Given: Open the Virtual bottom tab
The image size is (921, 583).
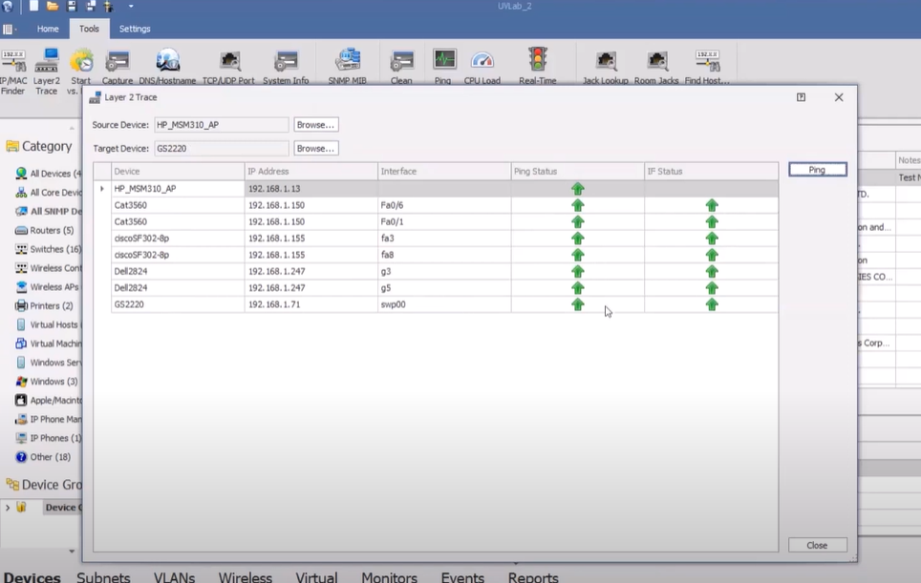Looking at the screenshot, I should click(x=316, y=576).
